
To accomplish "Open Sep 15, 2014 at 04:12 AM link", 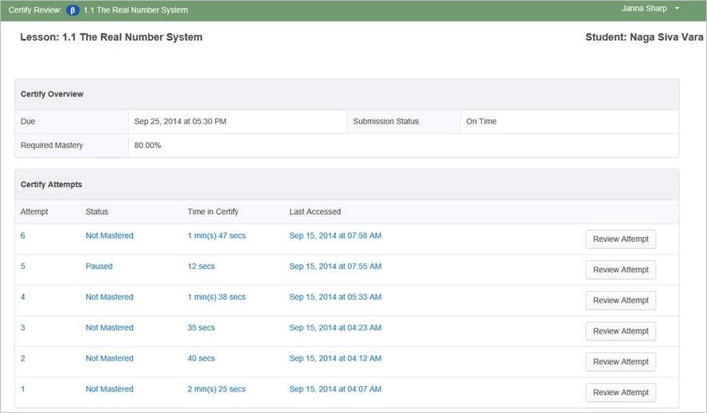I will click(x=335, y=359).
